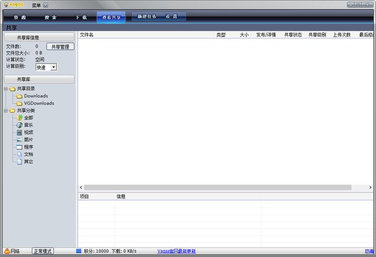Toggle the 正常模式 mode button
The width and height of the screenshot is (376, 257).
click(x=43, y=251)
